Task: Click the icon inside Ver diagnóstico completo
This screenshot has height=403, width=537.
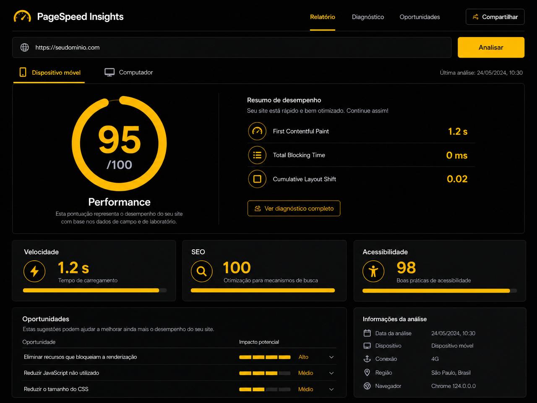Action: point(258,209)
